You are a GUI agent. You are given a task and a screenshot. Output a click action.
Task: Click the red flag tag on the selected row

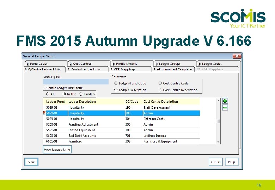pos(44,113)
